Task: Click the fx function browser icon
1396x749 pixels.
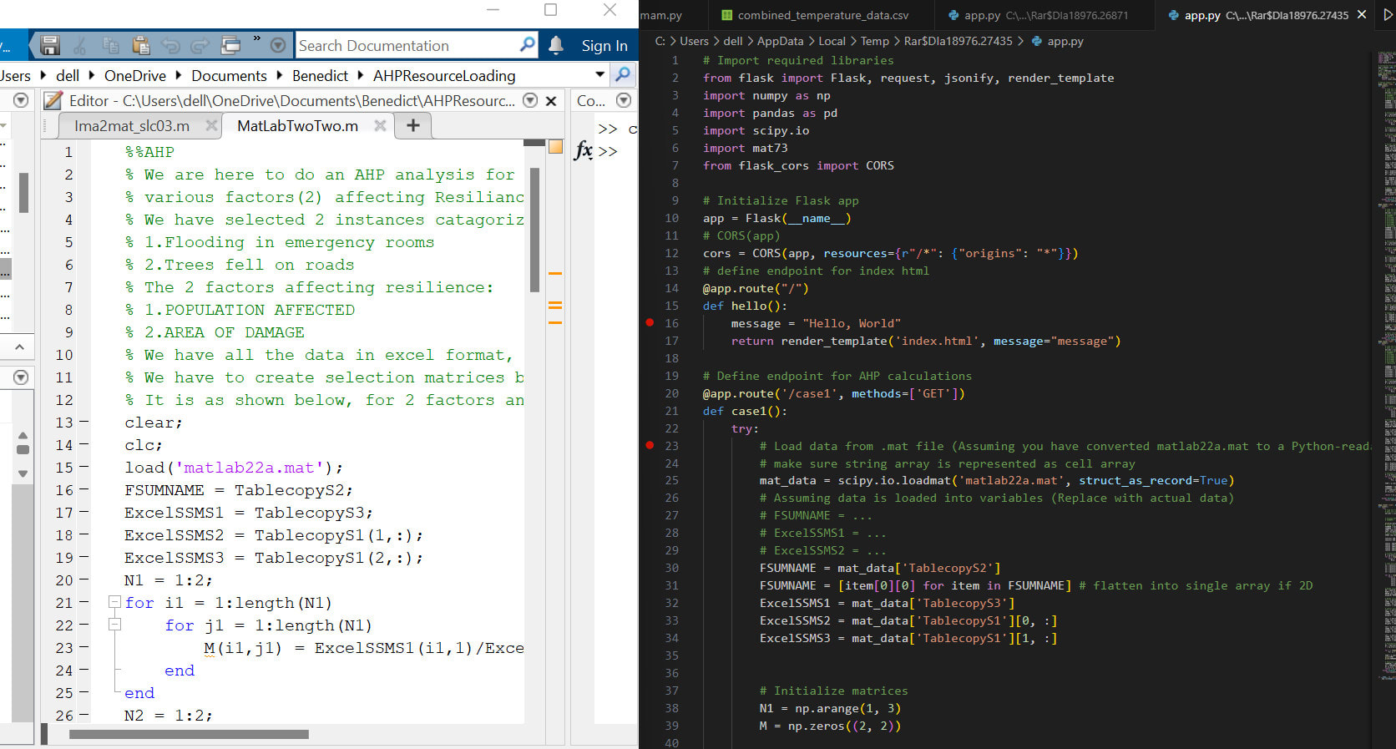Action: tap(583, 151)
